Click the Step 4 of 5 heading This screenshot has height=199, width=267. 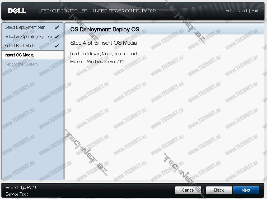[104, 43]
